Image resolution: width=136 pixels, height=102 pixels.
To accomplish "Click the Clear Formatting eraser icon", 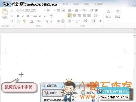I will [51, 16].
